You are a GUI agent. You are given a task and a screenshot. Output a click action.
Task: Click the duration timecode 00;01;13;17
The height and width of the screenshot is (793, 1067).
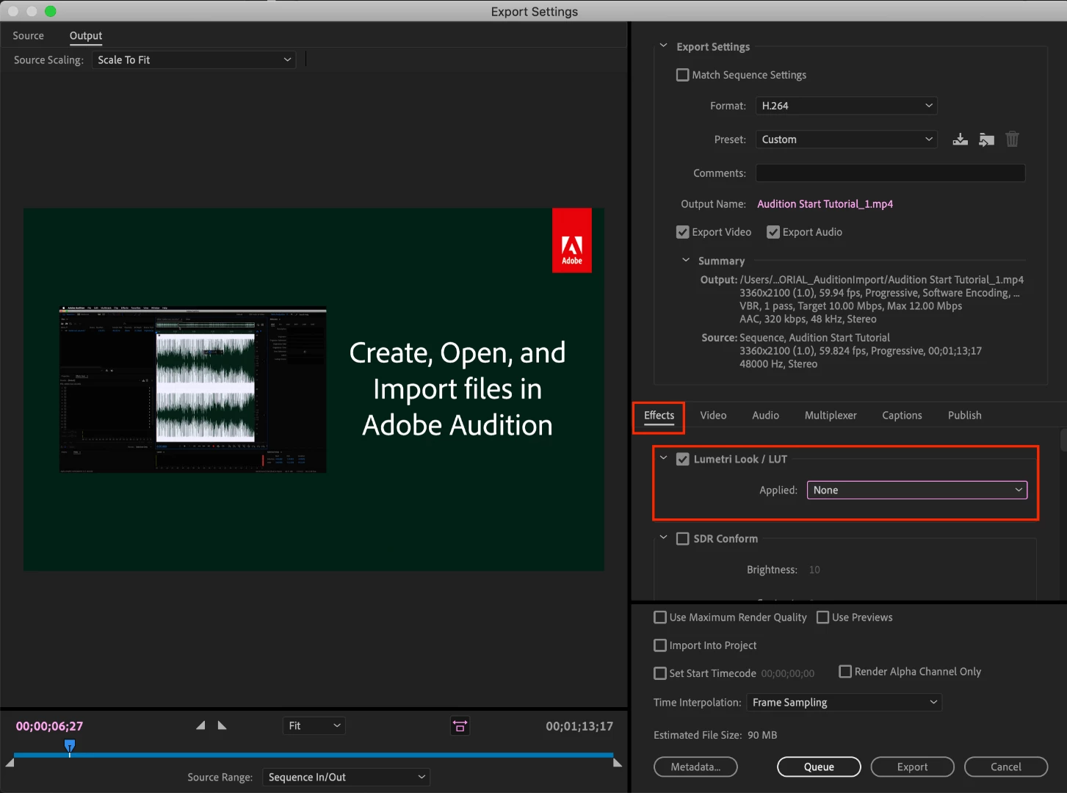[x=579, y=726]
